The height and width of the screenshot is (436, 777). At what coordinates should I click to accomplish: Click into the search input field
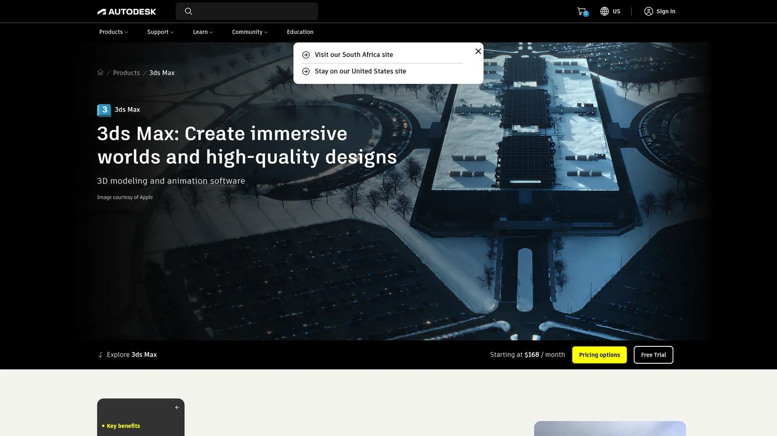pos(247,11)
